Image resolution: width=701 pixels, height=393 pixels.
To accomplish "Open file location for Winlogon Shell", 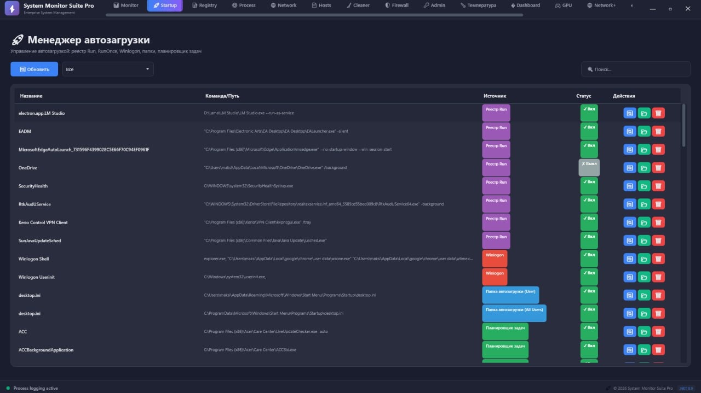I will point(644,259).
